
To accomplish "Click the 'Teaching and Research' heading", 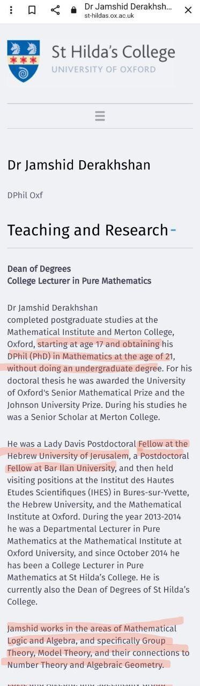I will [87, 230].
